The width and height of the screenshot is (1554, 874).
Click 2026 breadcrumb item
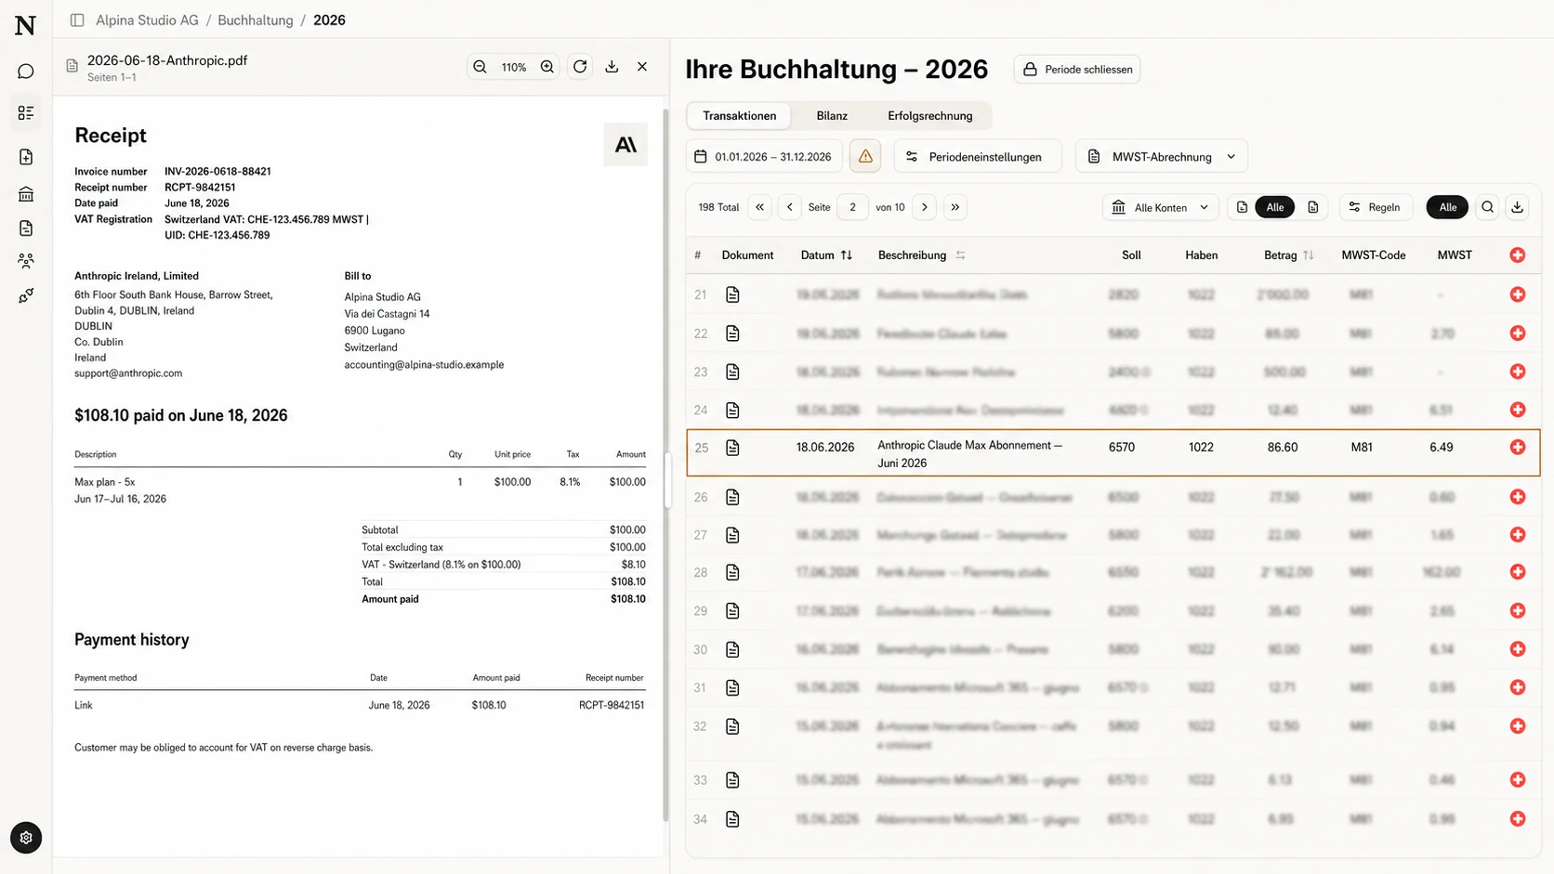click(329, 20)
